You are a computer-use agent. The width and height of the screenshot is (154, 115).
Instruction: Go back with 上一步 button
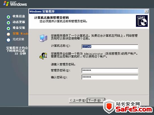pyautogui.click(x=78, y=100)
